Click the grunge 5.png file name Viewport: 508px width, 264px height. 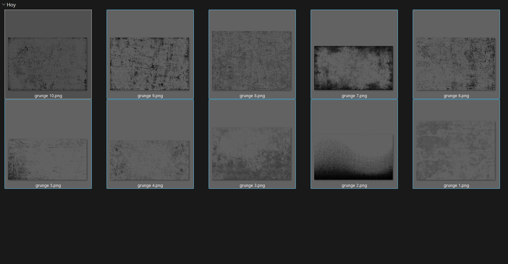tap(48, 186)
